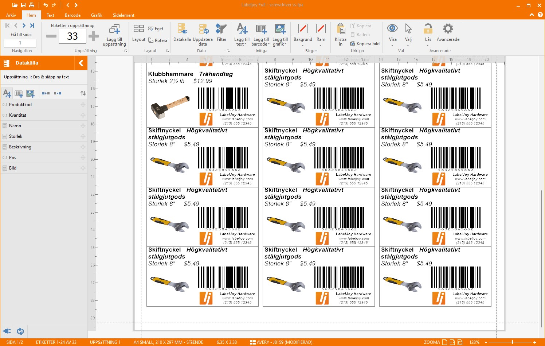Expand the Uppsättning group dialog launcher
The width and height of the screenshot is (545, 346).
(x=126, y=51)
